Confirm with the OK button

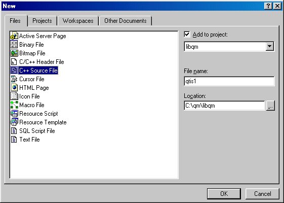tap(224, 194)
